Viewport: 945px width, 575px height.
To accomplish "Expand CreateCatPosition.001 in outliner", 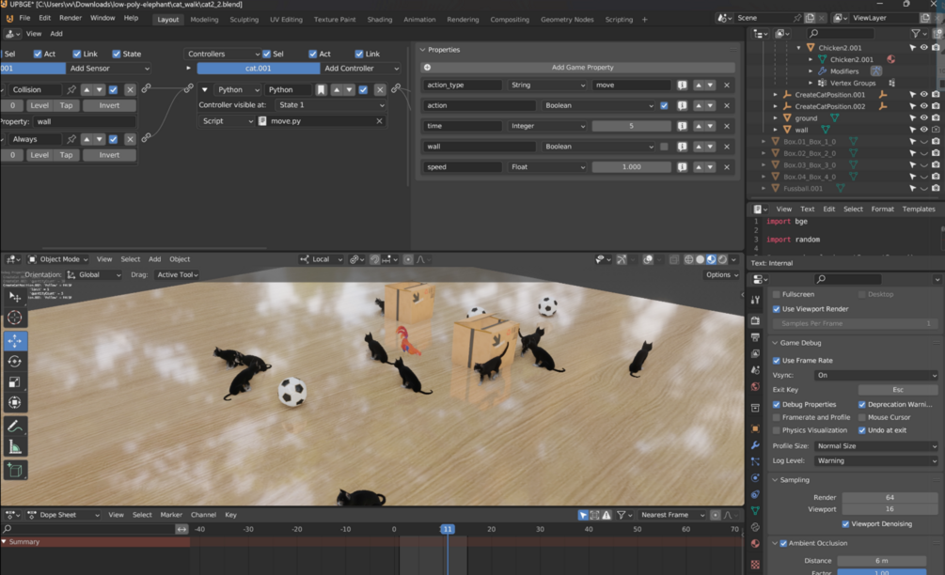I will tap(775, 95).
